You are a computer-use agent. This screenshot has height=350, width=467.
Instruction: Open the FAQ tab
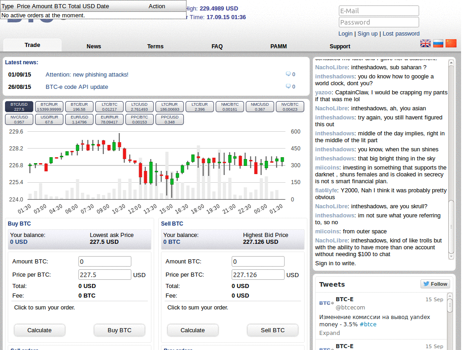[217, 46]
